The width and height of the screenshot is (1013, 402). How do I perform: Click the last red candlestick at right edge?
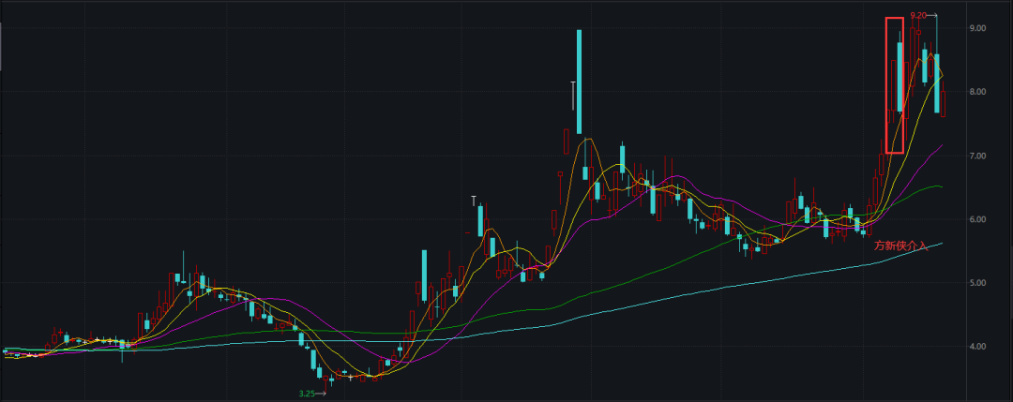point(943,103)
